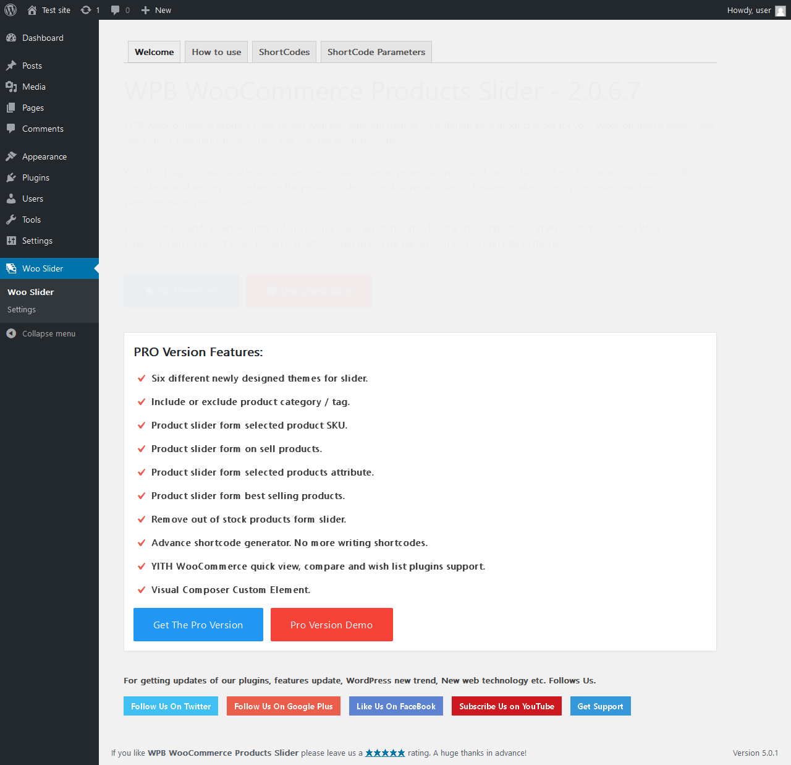This screenshot has height=765, width=791.
Task: Open the Test site home icon
Action: [32, 10]
